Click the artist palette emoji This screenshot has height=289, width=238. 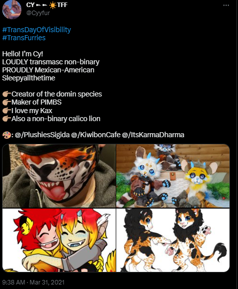(7, 135)
